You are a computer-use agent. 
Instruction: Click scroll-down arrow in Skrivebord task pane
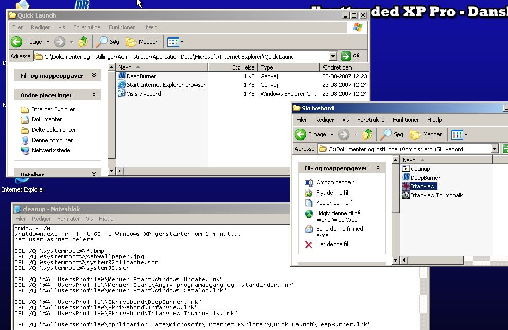tap(395, 260)
